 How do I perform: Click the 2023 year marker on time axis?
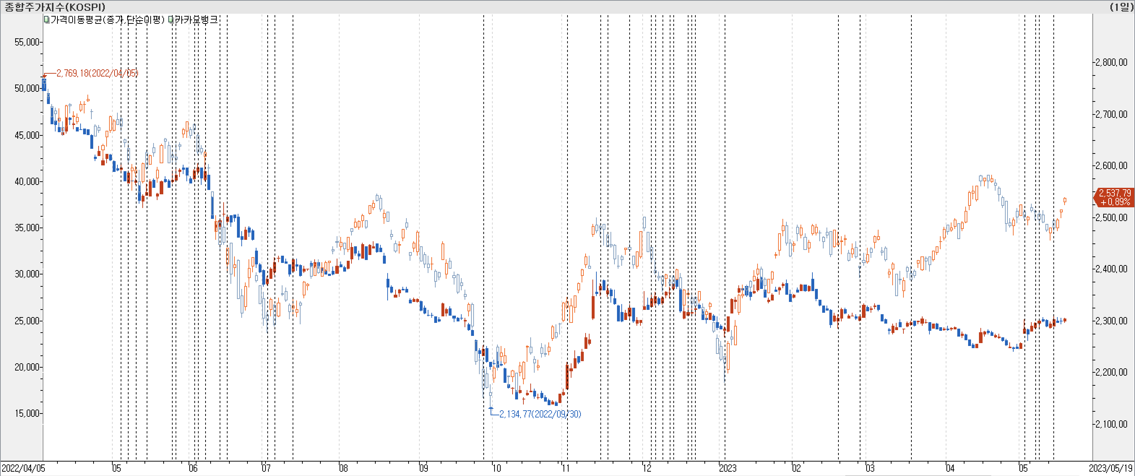coord(728,468)
